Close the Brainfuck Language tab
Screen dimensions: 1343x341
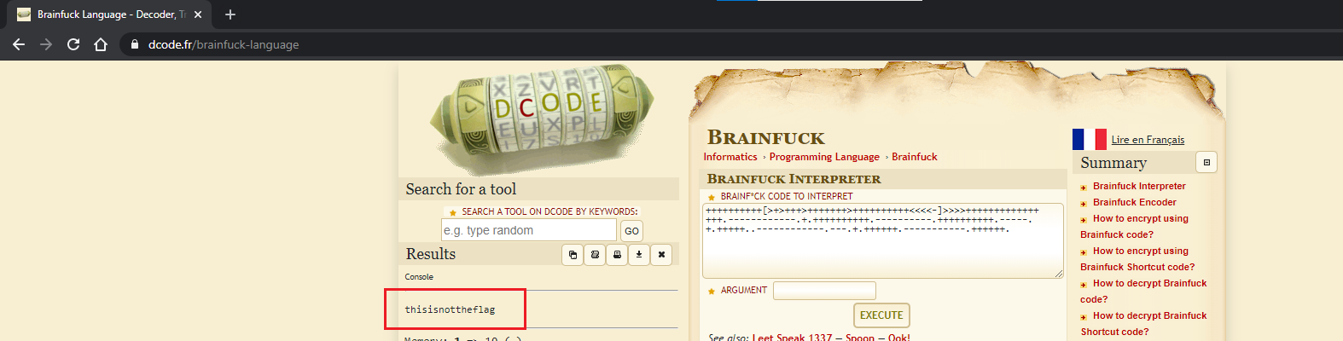tap(198, 14)
